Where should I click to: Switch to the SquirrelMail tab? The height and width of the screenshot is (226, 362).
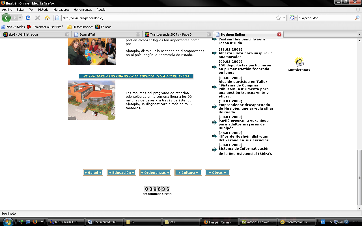(x=106, y=34)
